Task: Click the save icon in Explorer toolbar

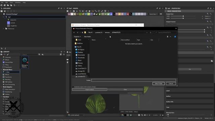Action: click(x=1, y=11)
